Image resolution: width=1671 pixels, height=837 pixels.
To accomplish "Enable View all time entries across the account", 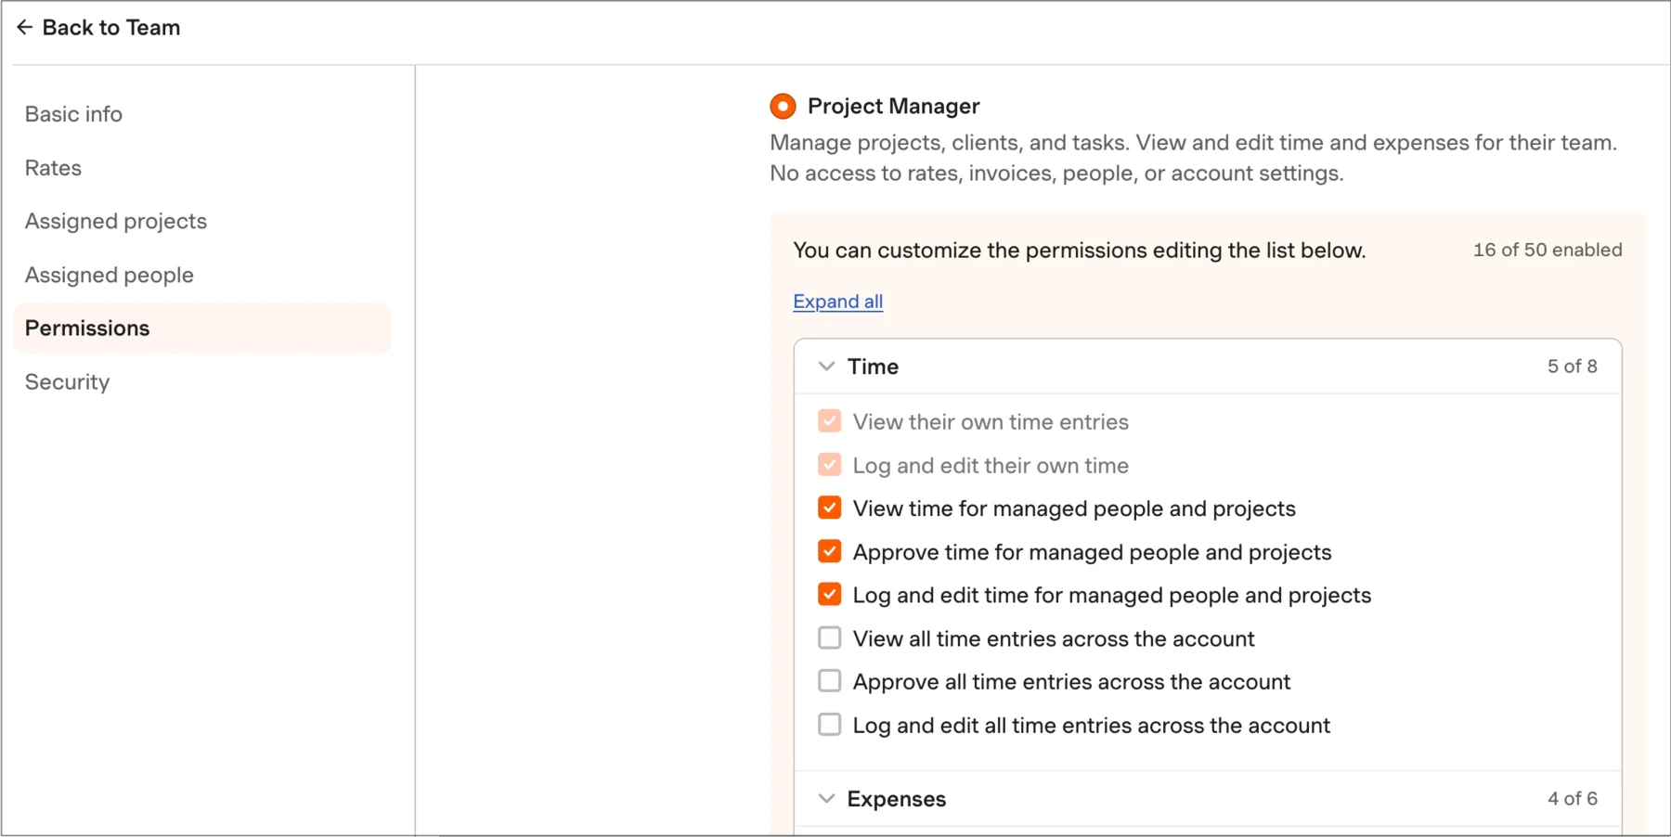I will point(829,638).
